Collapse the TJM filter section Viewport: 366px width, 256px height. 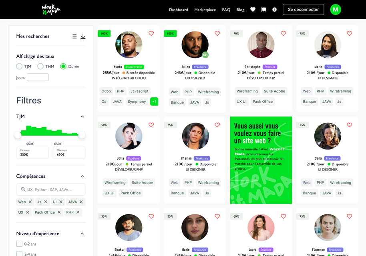[x=82, y=117]
